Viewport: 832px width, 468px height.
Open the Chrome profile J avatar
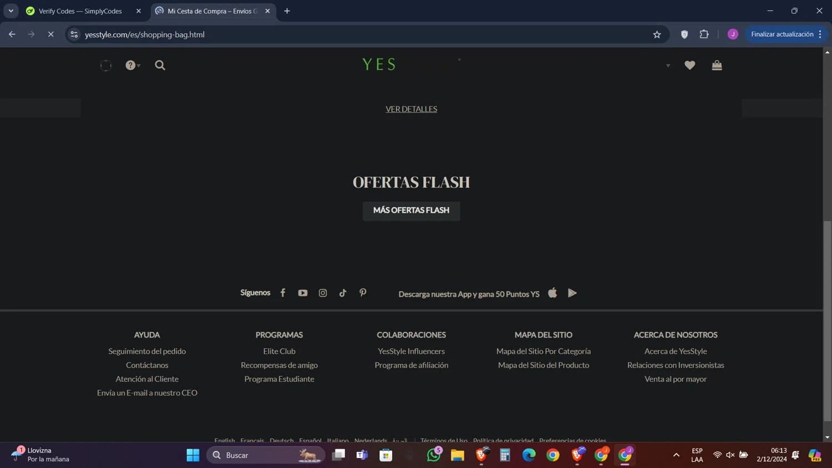(x=733, y=34)
